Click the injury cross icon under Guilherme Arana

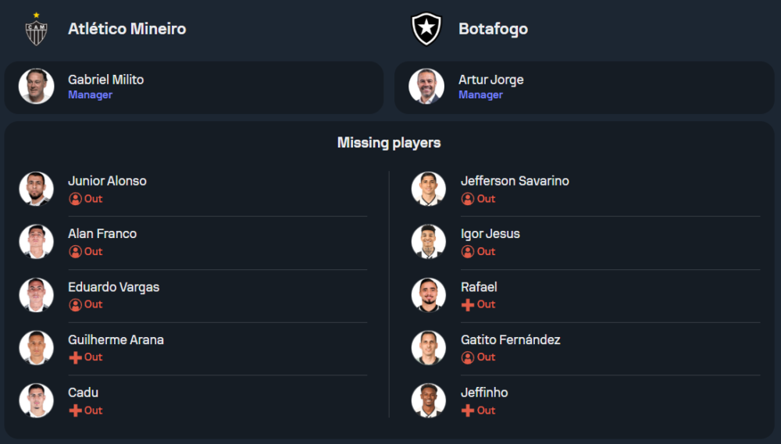[x=75, y=357]
